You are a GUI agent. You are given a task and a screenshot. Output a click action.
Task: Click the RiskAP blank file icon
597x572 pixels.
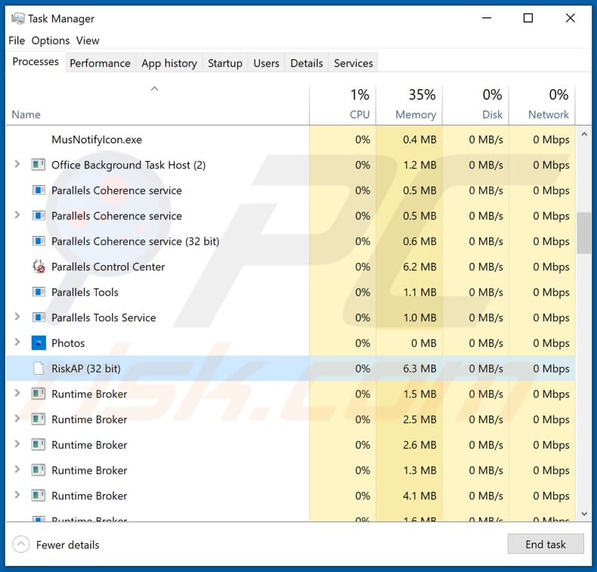[39, 369]
